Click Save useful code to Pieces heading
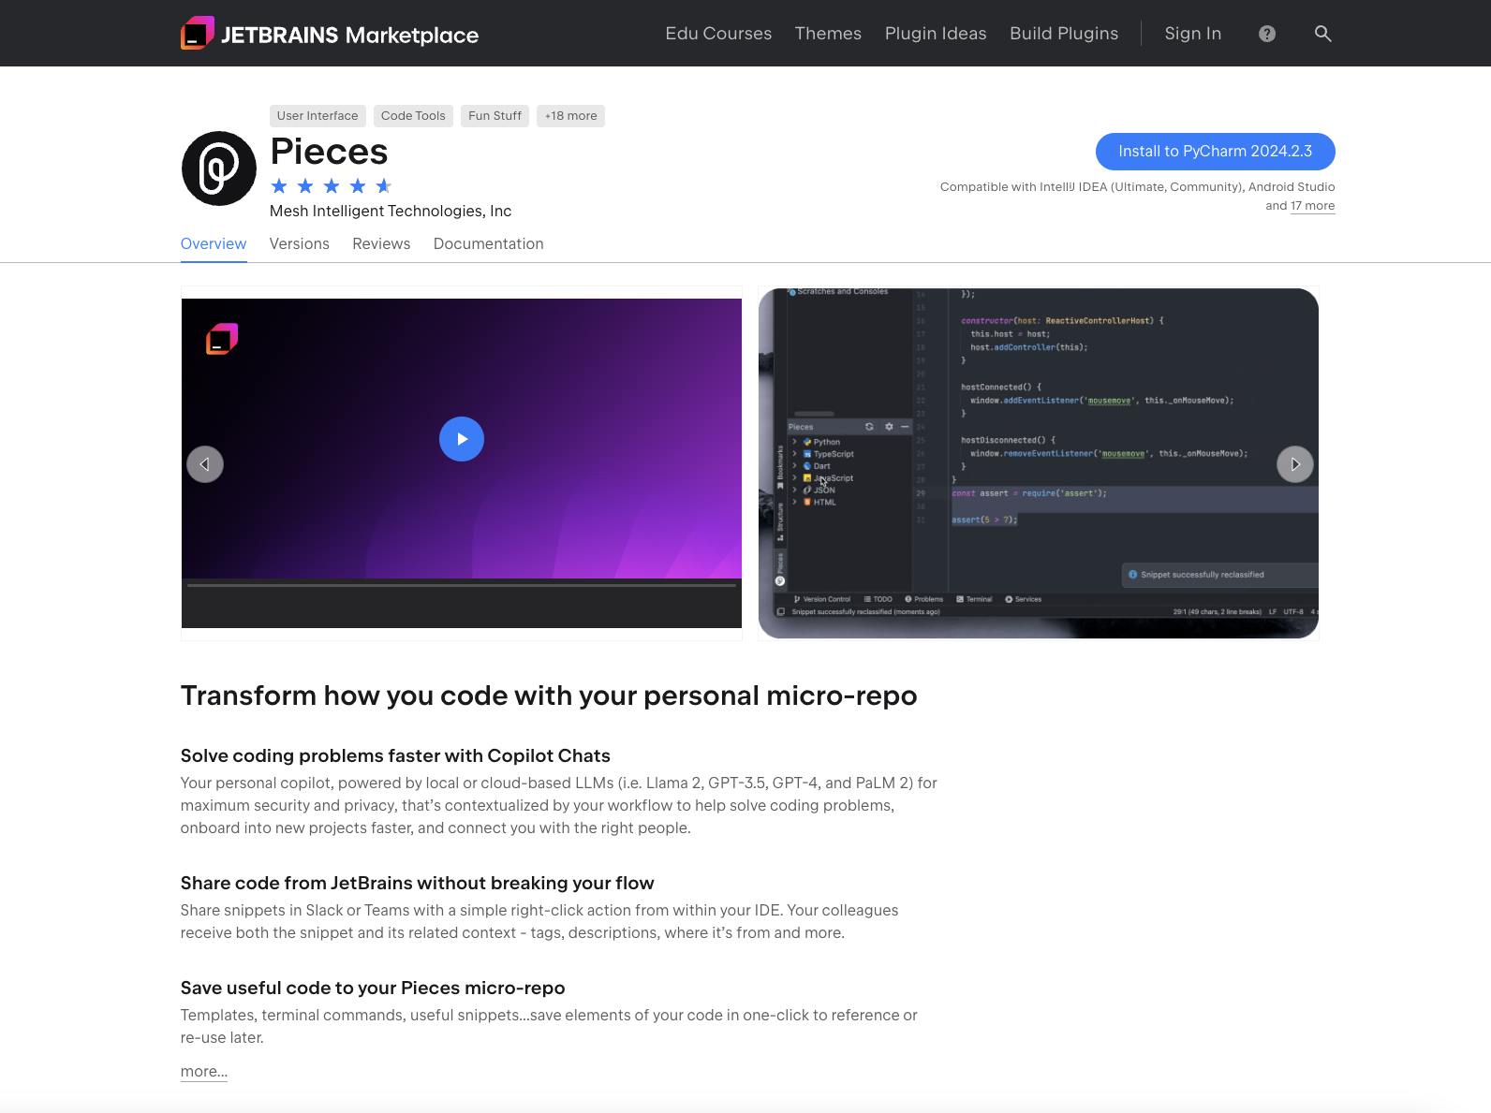Viewport: 1491px width, 1113px height. point(373,988)
